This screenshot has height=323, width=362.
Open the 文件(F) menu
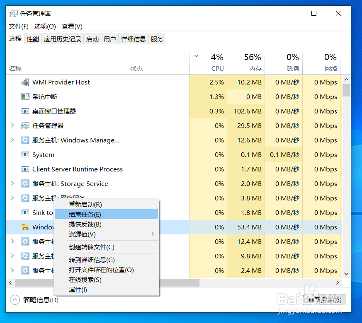tap(19, 26)
